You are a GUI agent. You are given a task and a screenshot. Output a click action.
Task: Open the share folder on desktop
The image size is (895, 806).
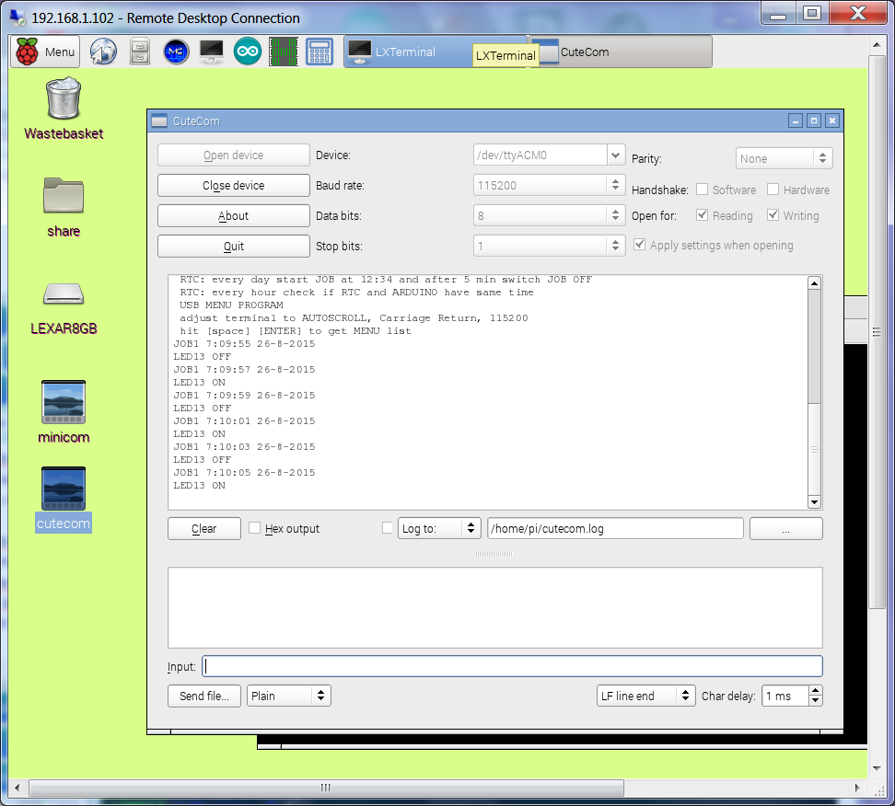pos(64,196)
